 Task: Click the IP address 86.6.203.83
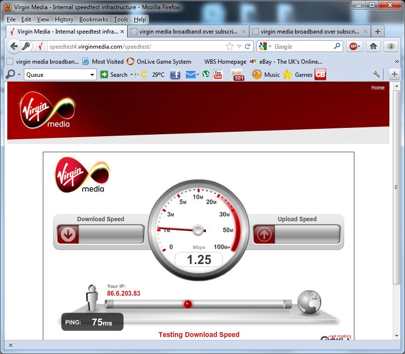[x=124, y=293]
